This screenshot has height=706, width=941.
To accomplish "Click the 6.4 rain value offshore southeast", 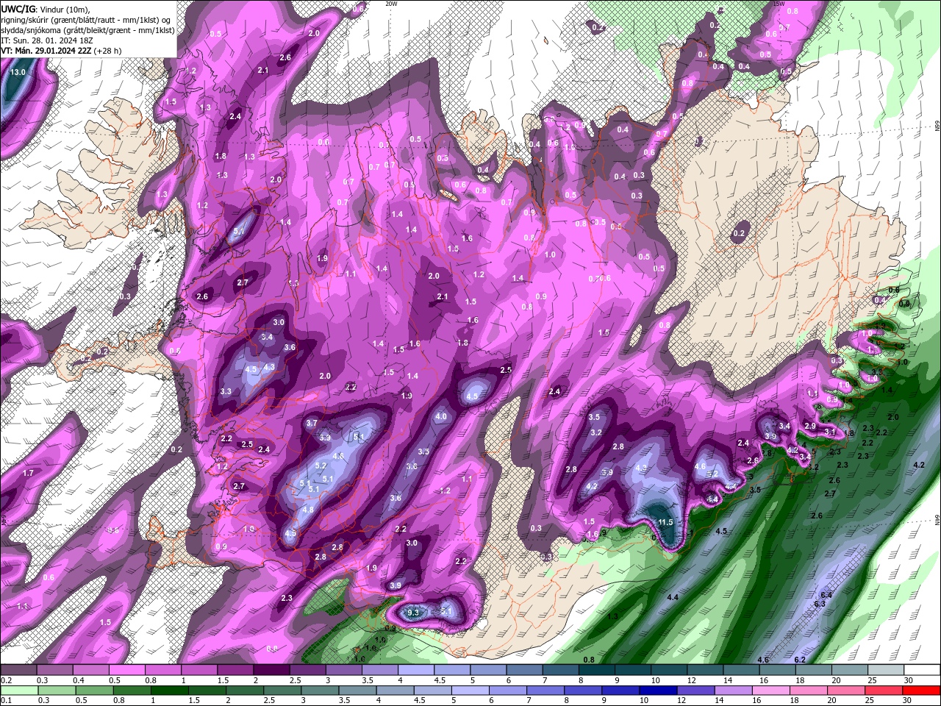I will [826, 595].
